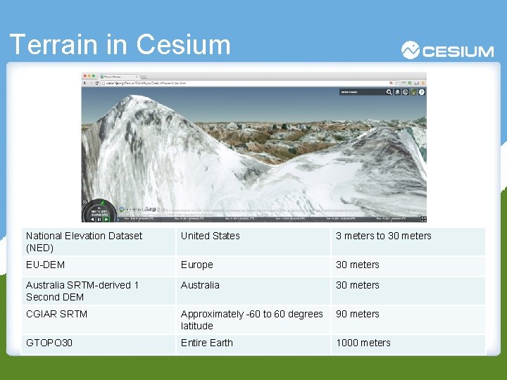This screenshot has width=507, height=380.
Task: Close the Cesium Viewer browser tab
Action: [x=137, y=77]
